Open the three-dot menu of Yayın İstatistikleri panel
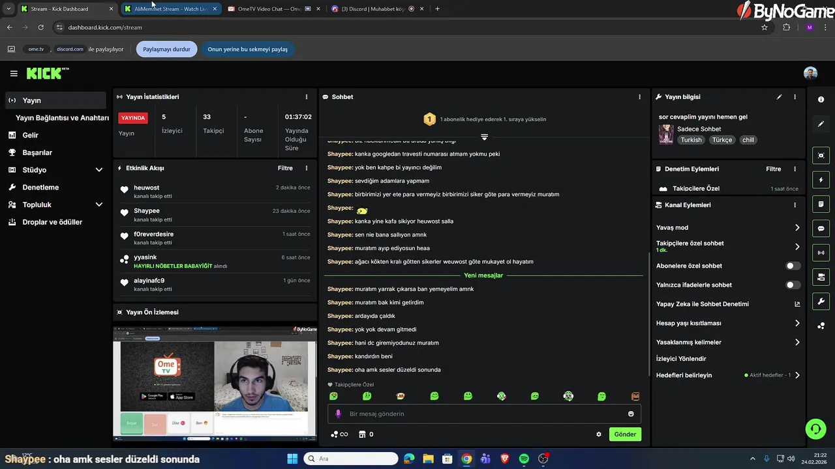 307,97
